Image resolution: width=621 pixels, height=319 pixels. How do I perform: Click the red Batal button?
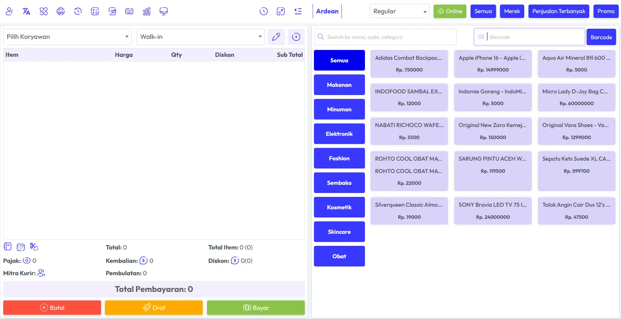click(52, 308)
